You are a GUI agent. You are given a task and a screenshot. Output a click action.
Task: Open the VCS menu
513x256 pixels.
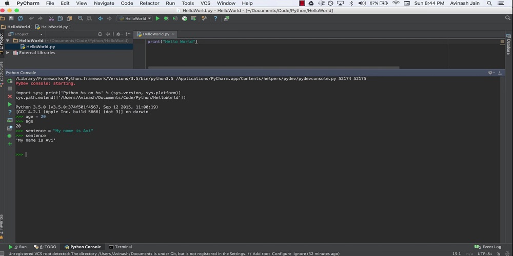206,3
